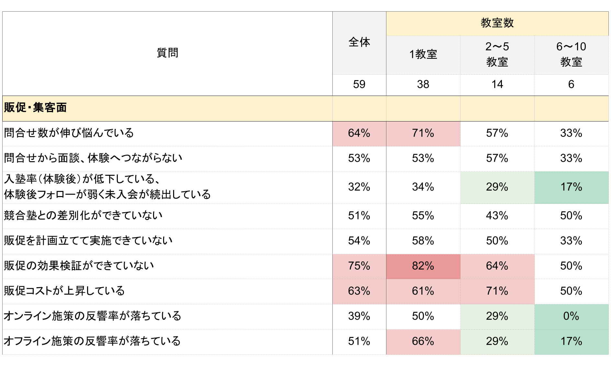Viewport: 611px width, 366px height.
Task: Select the green 0% cell
Action: point(571,316)
